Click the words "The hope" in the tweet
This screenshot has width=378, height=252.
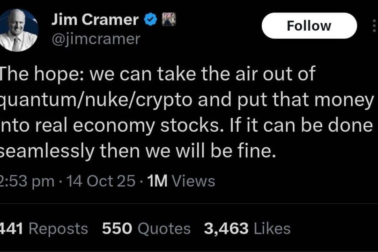click(29, 75)
